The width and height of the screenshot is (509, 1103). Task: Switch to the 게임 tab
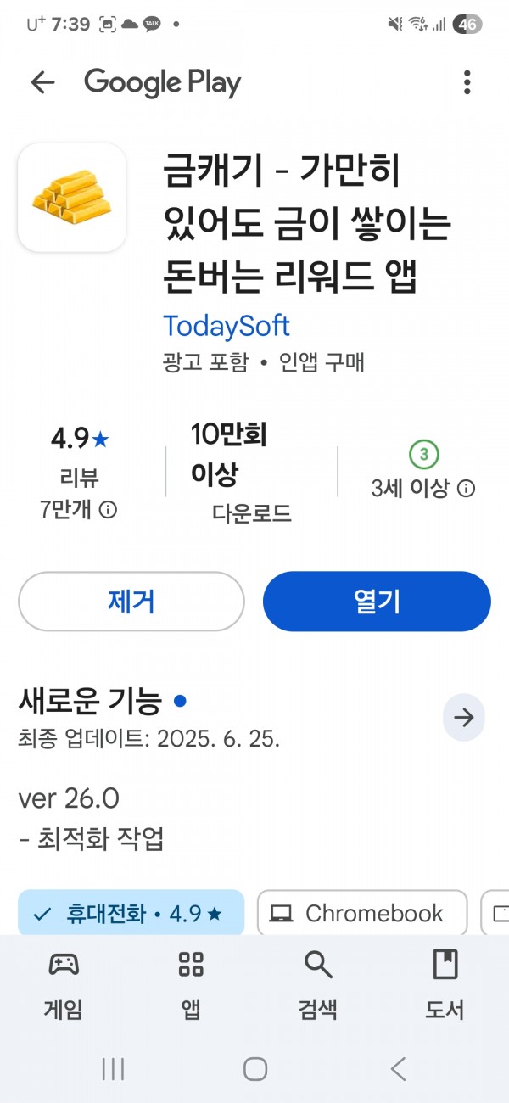coord(64,984)
